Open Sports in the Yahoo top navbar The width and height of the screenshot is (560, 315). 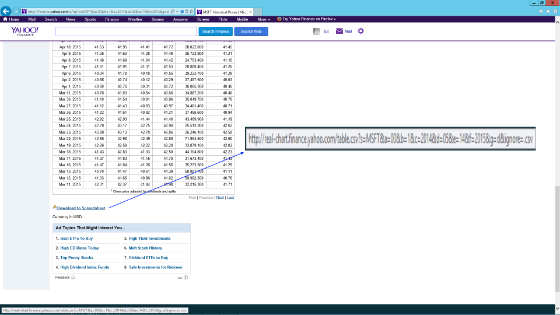pos(90,19)
